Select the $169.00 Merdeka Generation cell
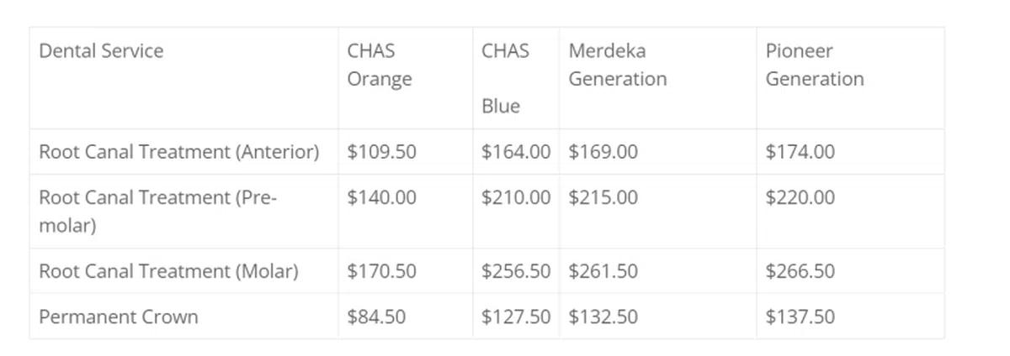 pos(603,152)
